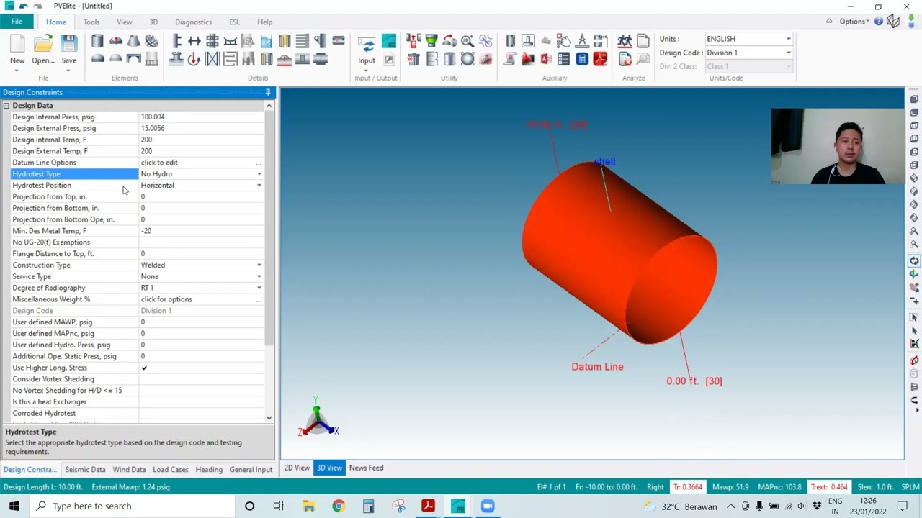The image size is (922, 518).
Task: Switch to the 2D View tab
Action: pyautogui.click(x=297, y=468)
